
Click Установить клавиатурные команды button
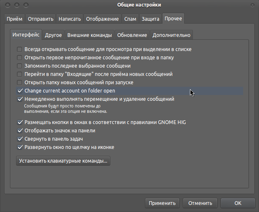pyautogui.click(x=63, y=161)
